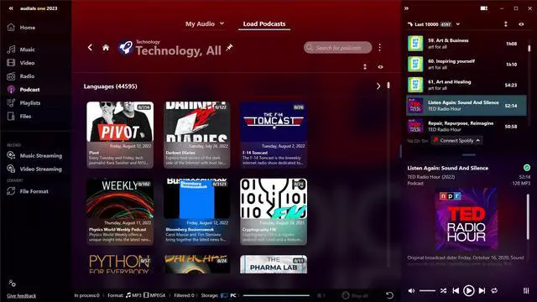Toggle shuffle playback
Viewport: 537px width, 302px height.
443,291
